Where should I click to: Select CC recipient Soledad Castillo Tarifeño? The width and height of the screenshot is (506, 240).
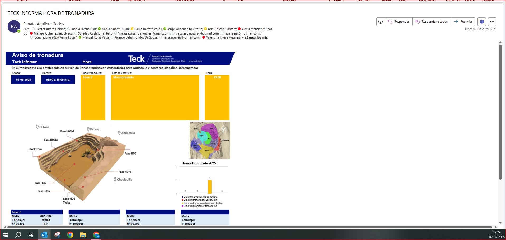pos(96,33)
